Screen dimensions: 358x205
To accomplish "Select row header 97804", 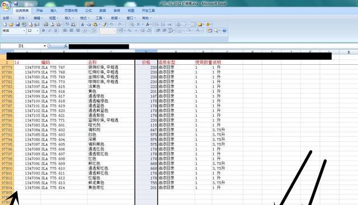I will pos(7,188).
